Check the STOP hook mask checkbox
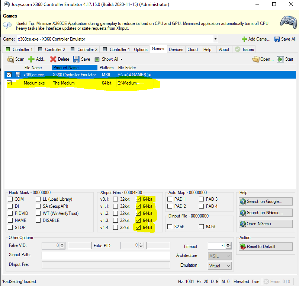This screenshot has width=299, height=286. [10, 228]
